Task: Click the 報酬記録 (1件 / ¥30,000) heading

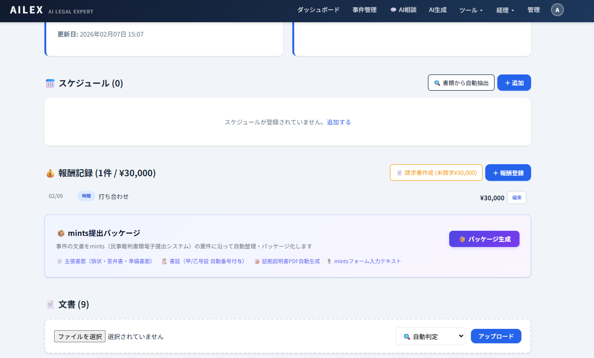Action: tap(107, 173)
